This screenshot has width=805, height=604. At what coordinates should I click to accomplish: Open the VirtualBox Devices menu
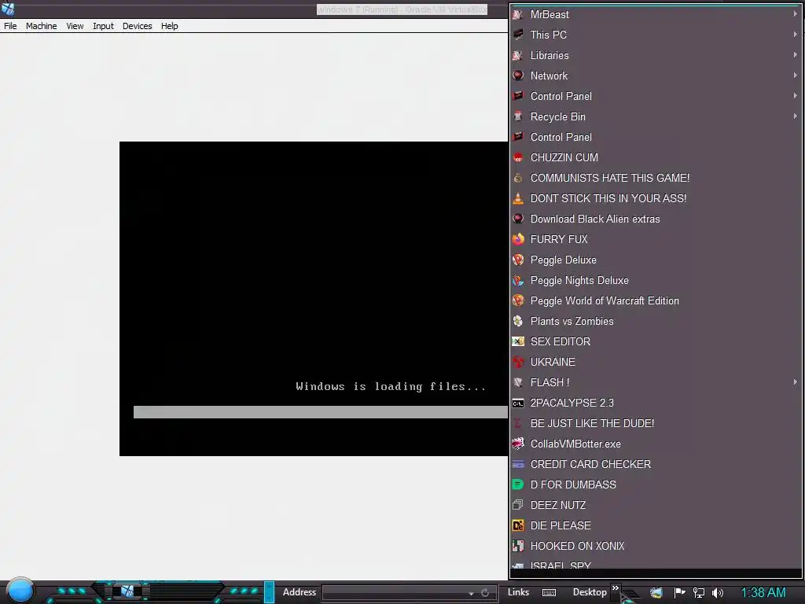click(137, 26)
